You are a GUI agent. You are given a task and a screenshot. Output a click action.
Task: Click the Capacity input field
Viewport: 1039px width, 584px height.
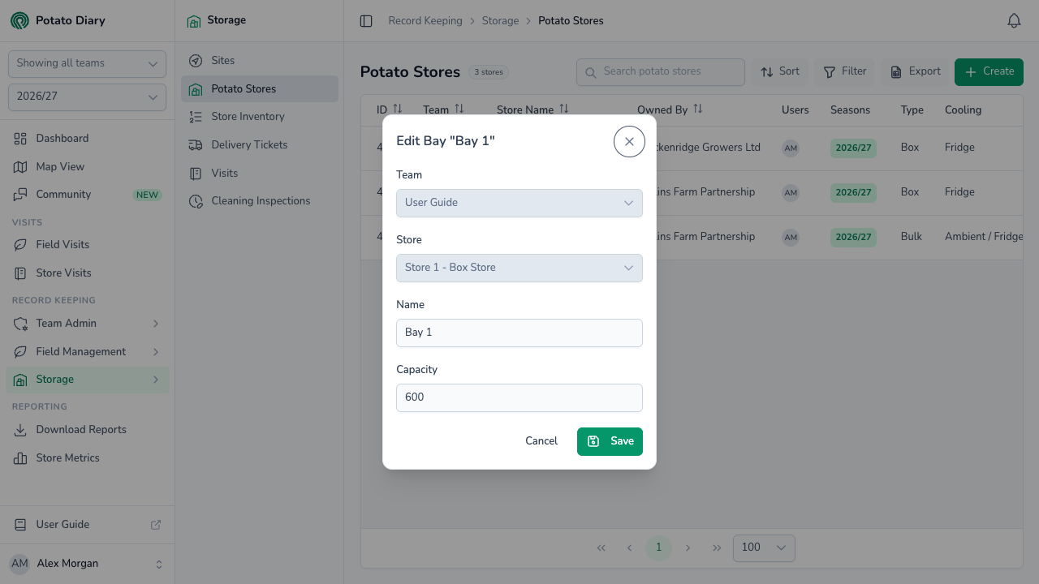pyautogui.click(x=519, y=397)
